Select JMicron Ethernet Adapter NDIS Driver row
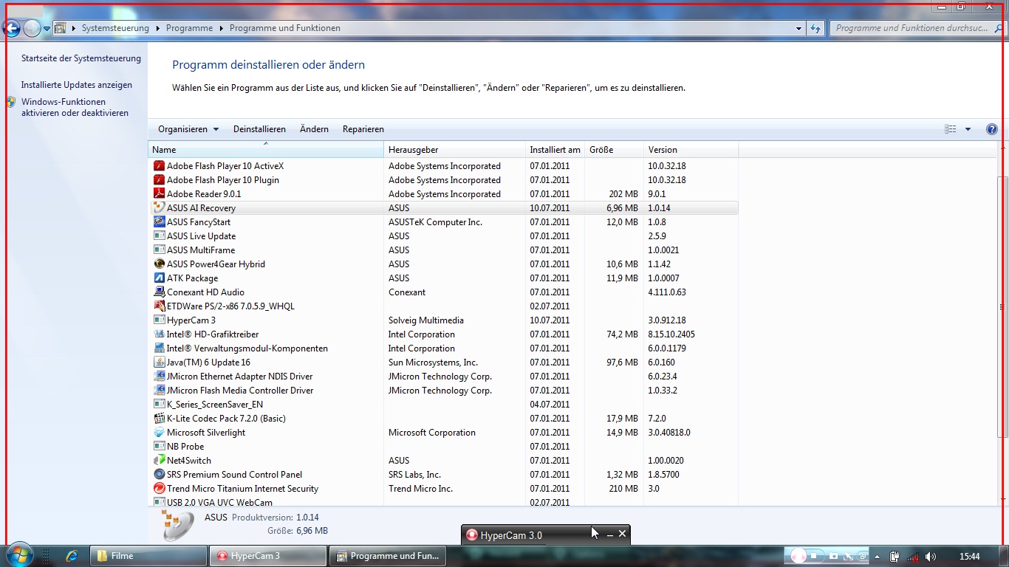1009x567 pixels. tap(443, 377)
